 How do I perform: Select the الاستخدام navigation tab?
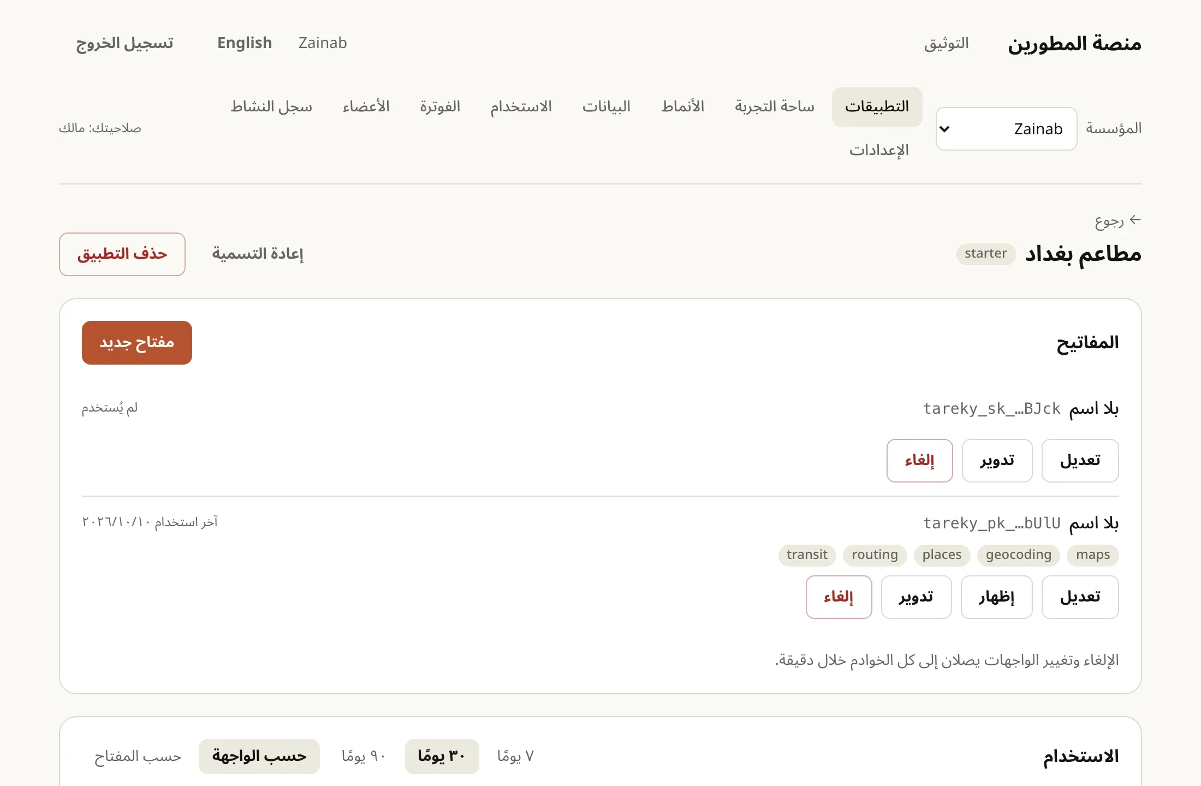521,107
